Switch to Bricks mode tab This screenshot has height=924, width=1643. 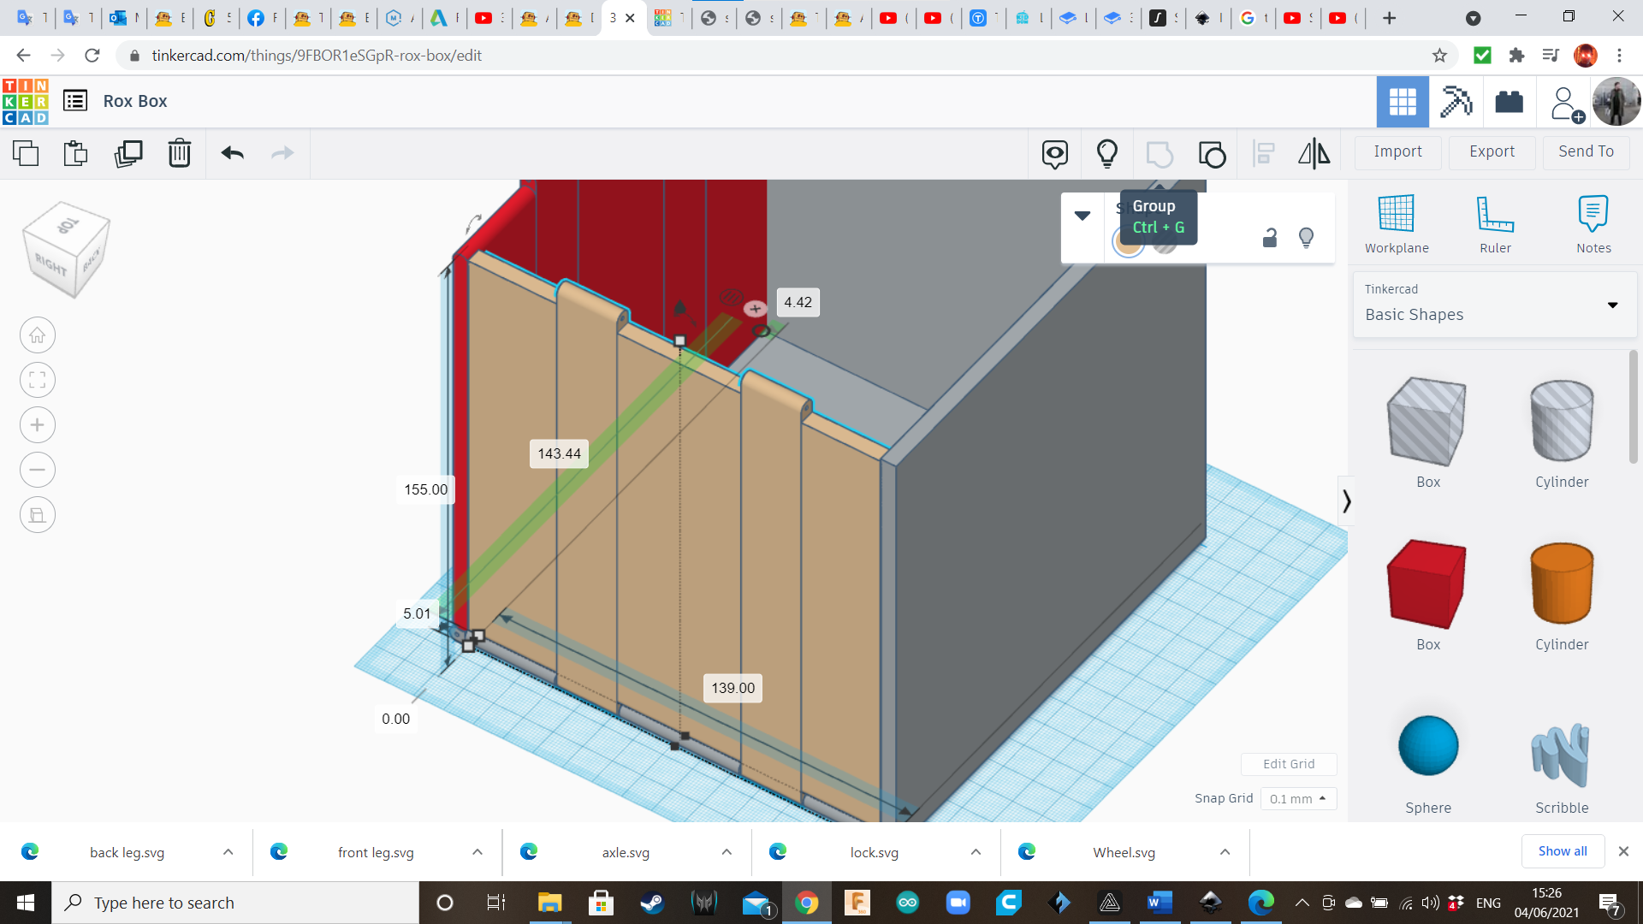(1509, 102)
